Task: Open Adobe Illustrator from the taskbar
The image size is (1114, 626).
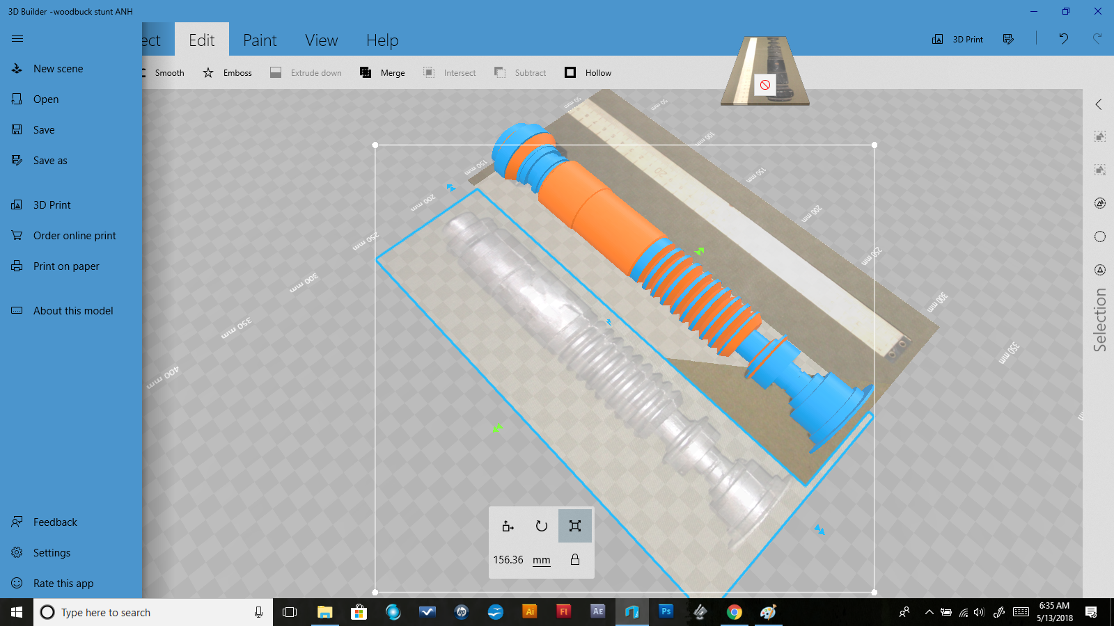Action: coord(530,612)
